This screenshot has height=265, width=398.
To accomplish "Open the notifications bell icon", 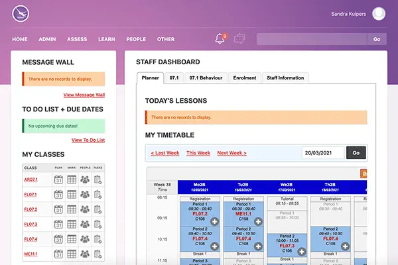I will point(220,39).
